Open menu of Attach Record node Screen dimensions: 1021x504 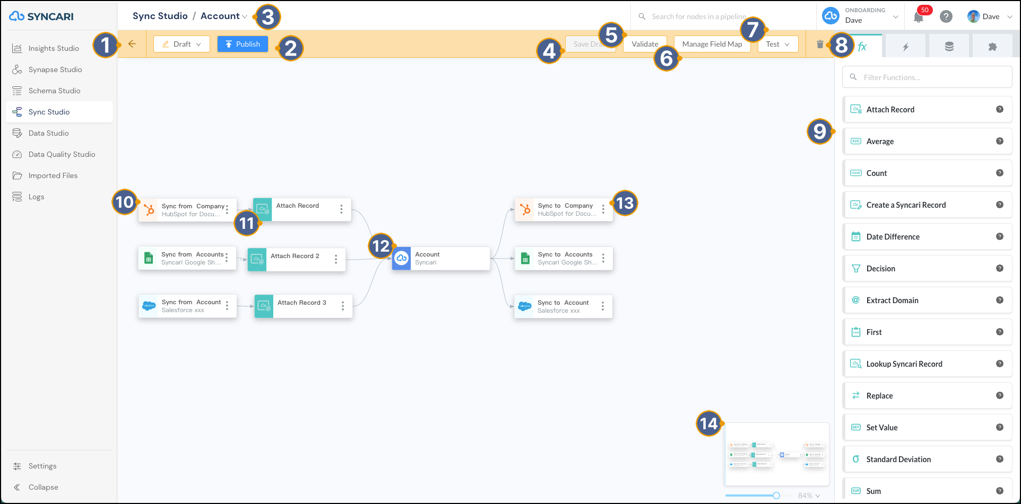click(x=341, y=209)
